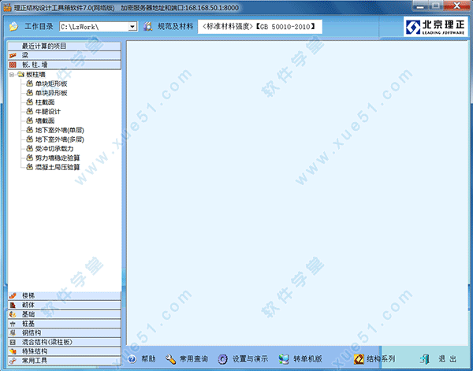Click the 牛腿设计 item icon
This screenshot has height=371, width=473.
pos(30,111)
